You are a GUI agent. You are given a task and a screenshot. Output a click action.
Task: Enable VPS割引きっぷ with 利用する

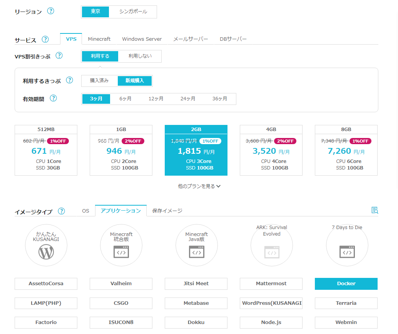point(100,56)
